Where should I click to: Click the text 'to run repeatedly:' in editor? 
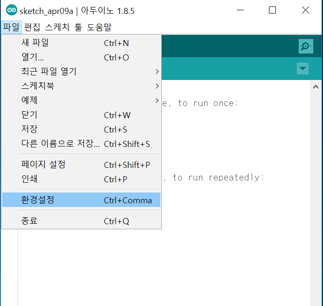[x=218, y=177]
